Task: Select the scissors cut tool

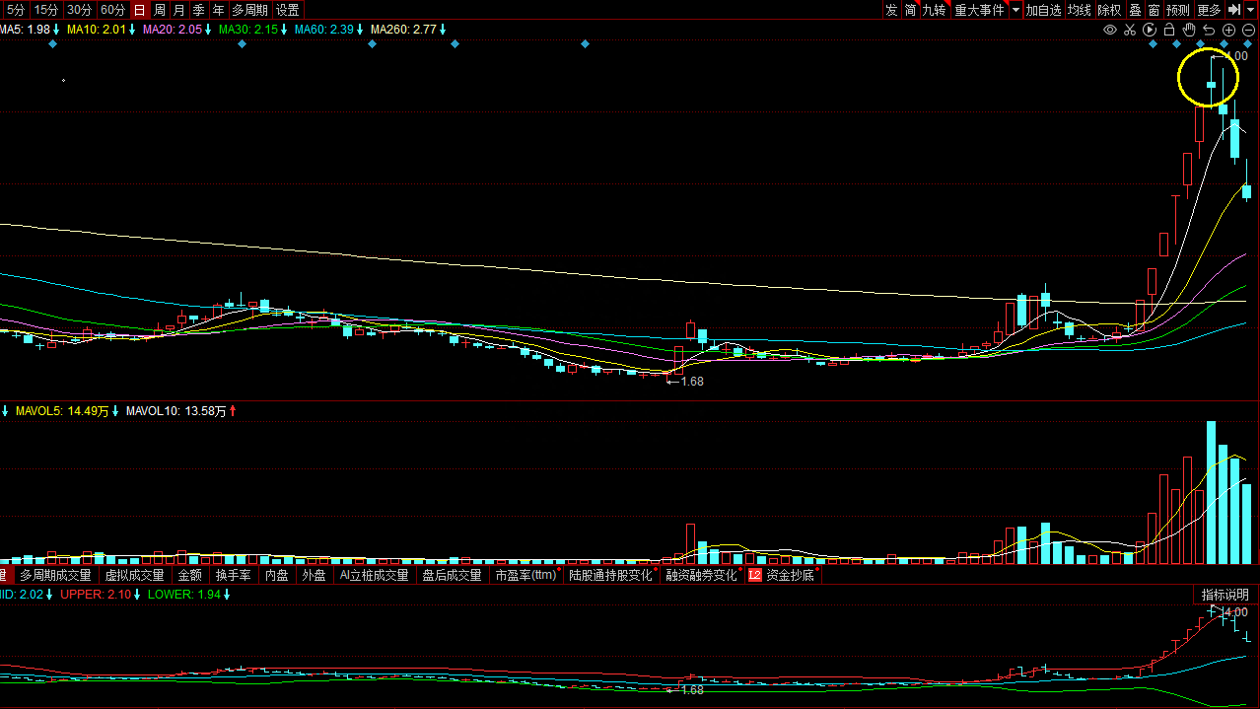Action: tap(1130, 30)
